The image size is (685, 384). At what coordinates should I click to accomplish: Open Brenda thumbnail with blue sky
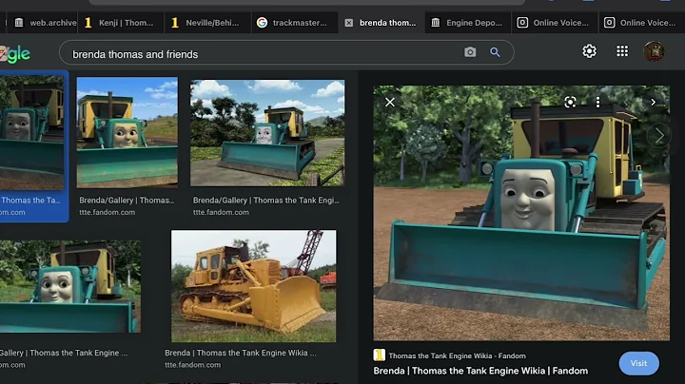[x=127, y=132]
